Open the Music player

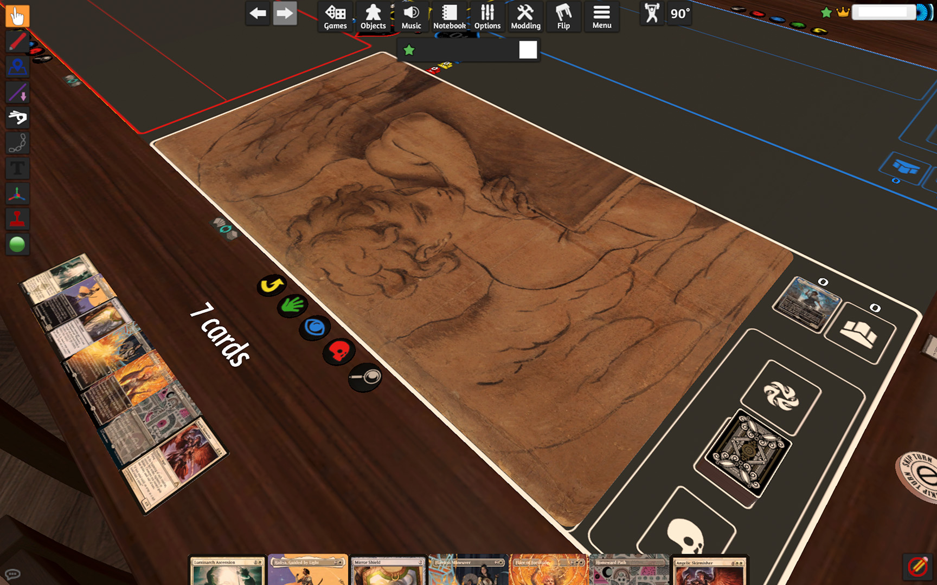[411, 16]
